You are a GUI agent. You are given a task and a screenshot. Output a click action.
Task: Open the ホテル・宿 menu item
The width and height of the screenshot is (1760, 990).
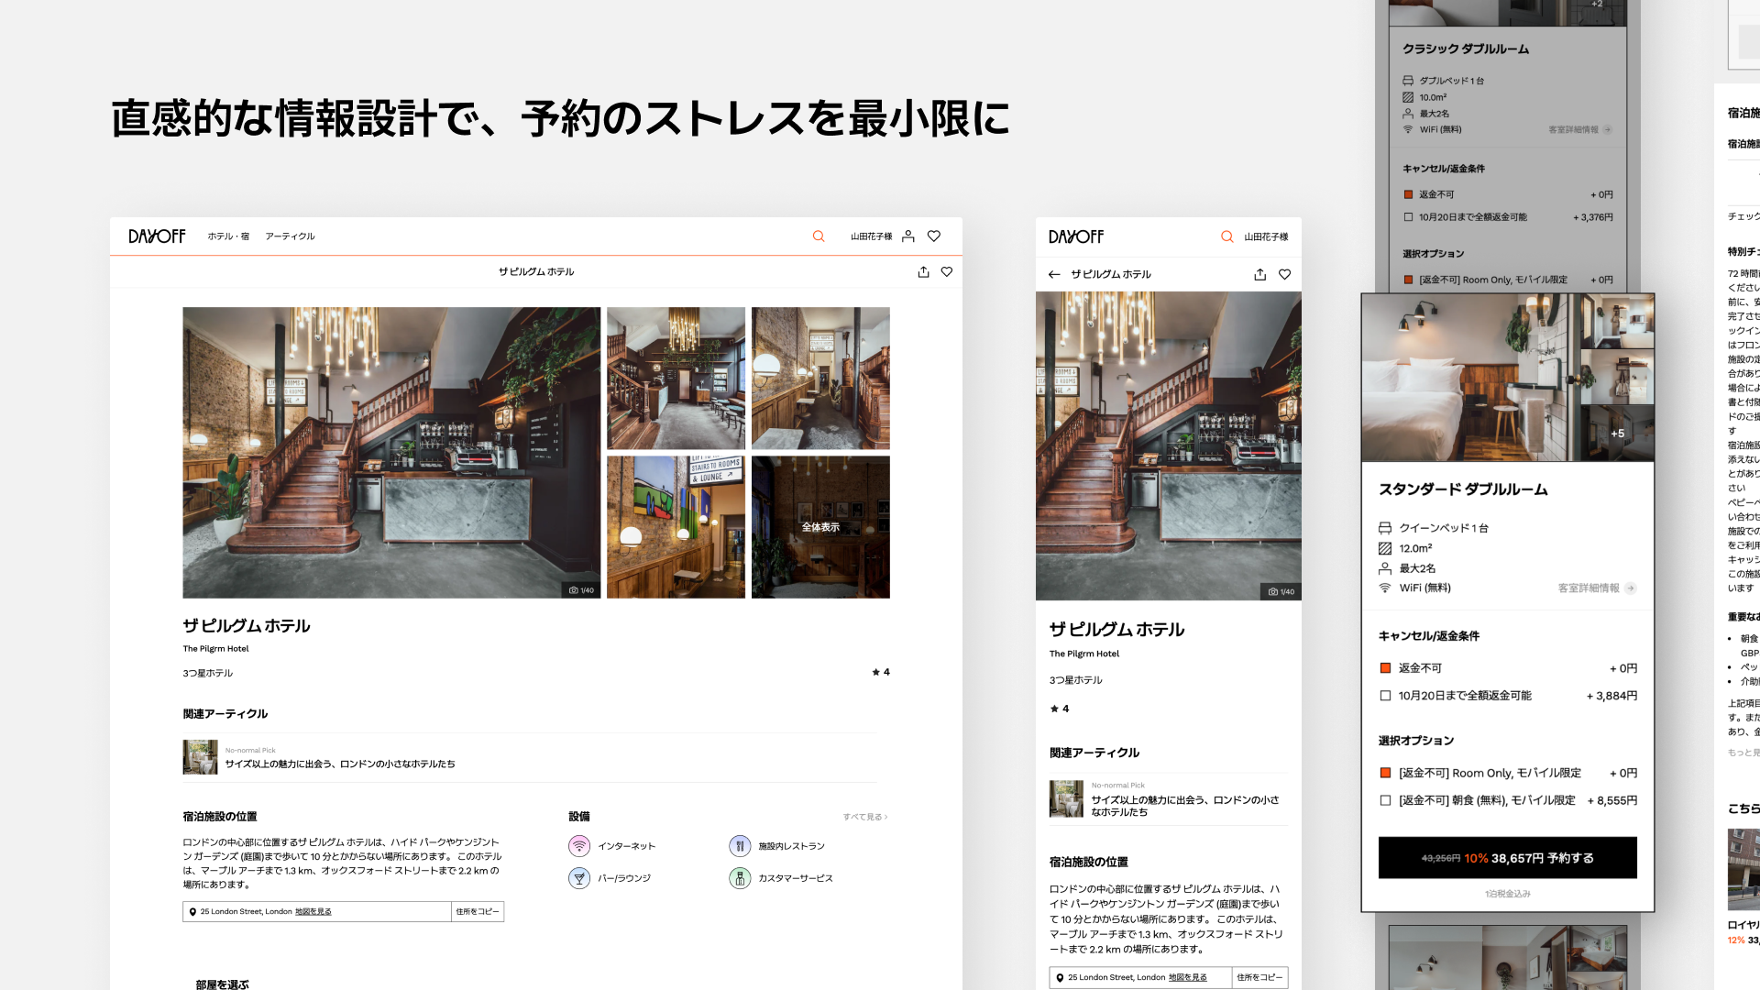click(228, 236)
